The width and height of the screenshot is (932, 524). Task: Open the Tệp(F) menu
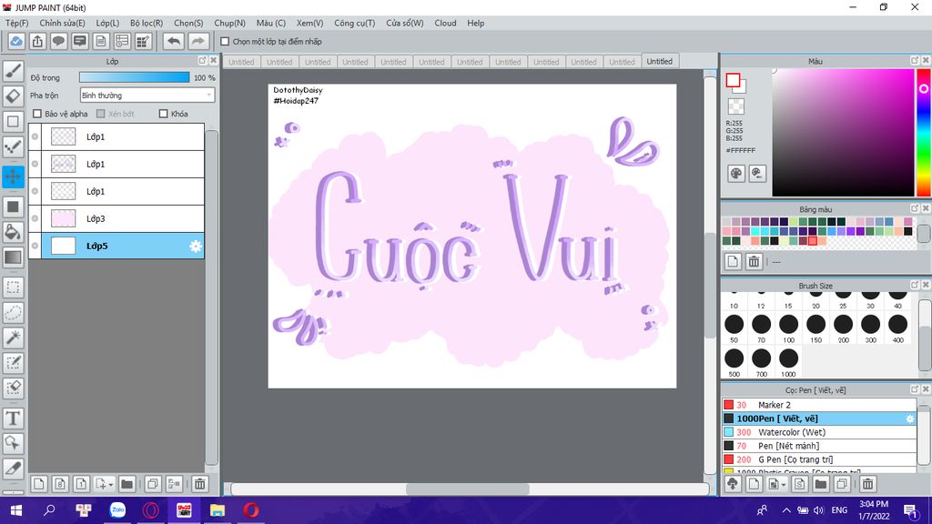point(16,23)
